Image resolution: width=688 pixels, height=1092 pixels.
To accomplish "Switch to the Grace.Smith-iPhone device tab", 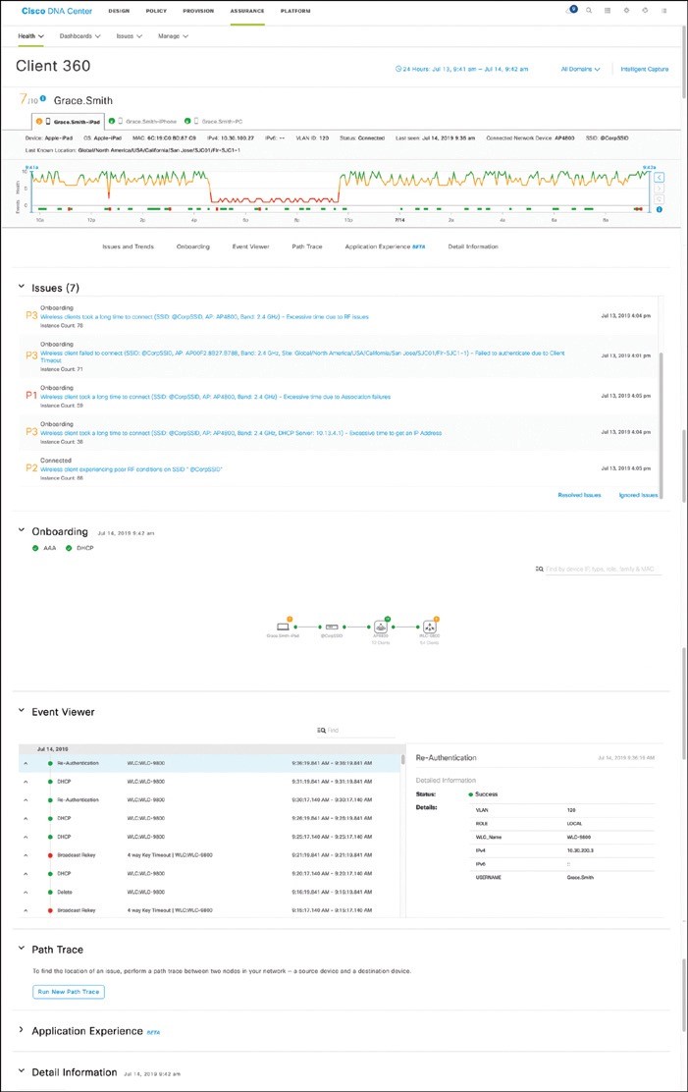I will point(143,121).
